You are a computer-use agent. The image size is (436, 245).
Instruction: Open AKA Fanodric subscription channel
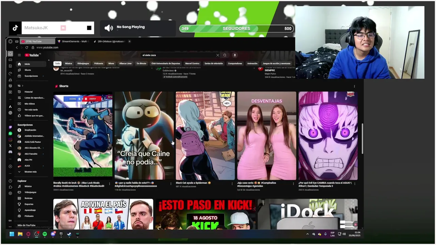31,154
